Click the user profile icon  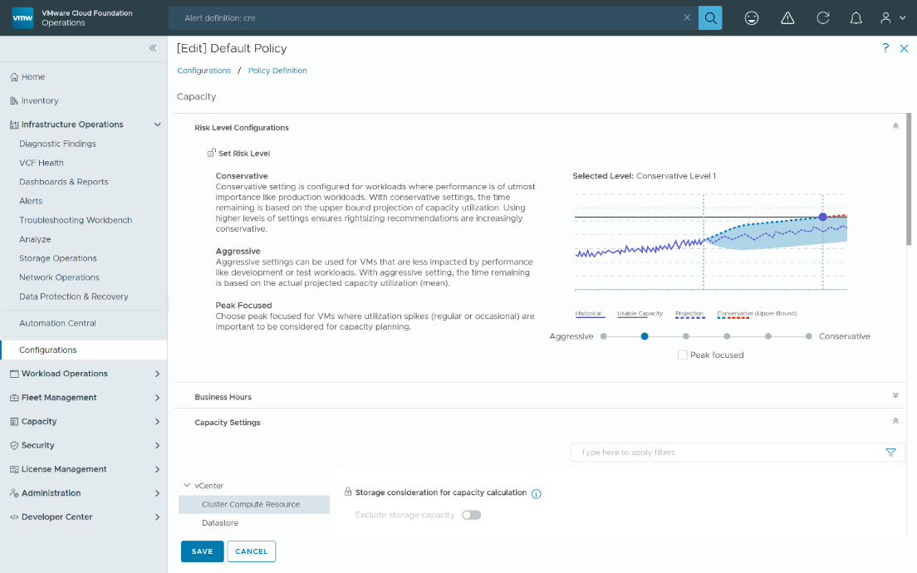pos(887,17)
